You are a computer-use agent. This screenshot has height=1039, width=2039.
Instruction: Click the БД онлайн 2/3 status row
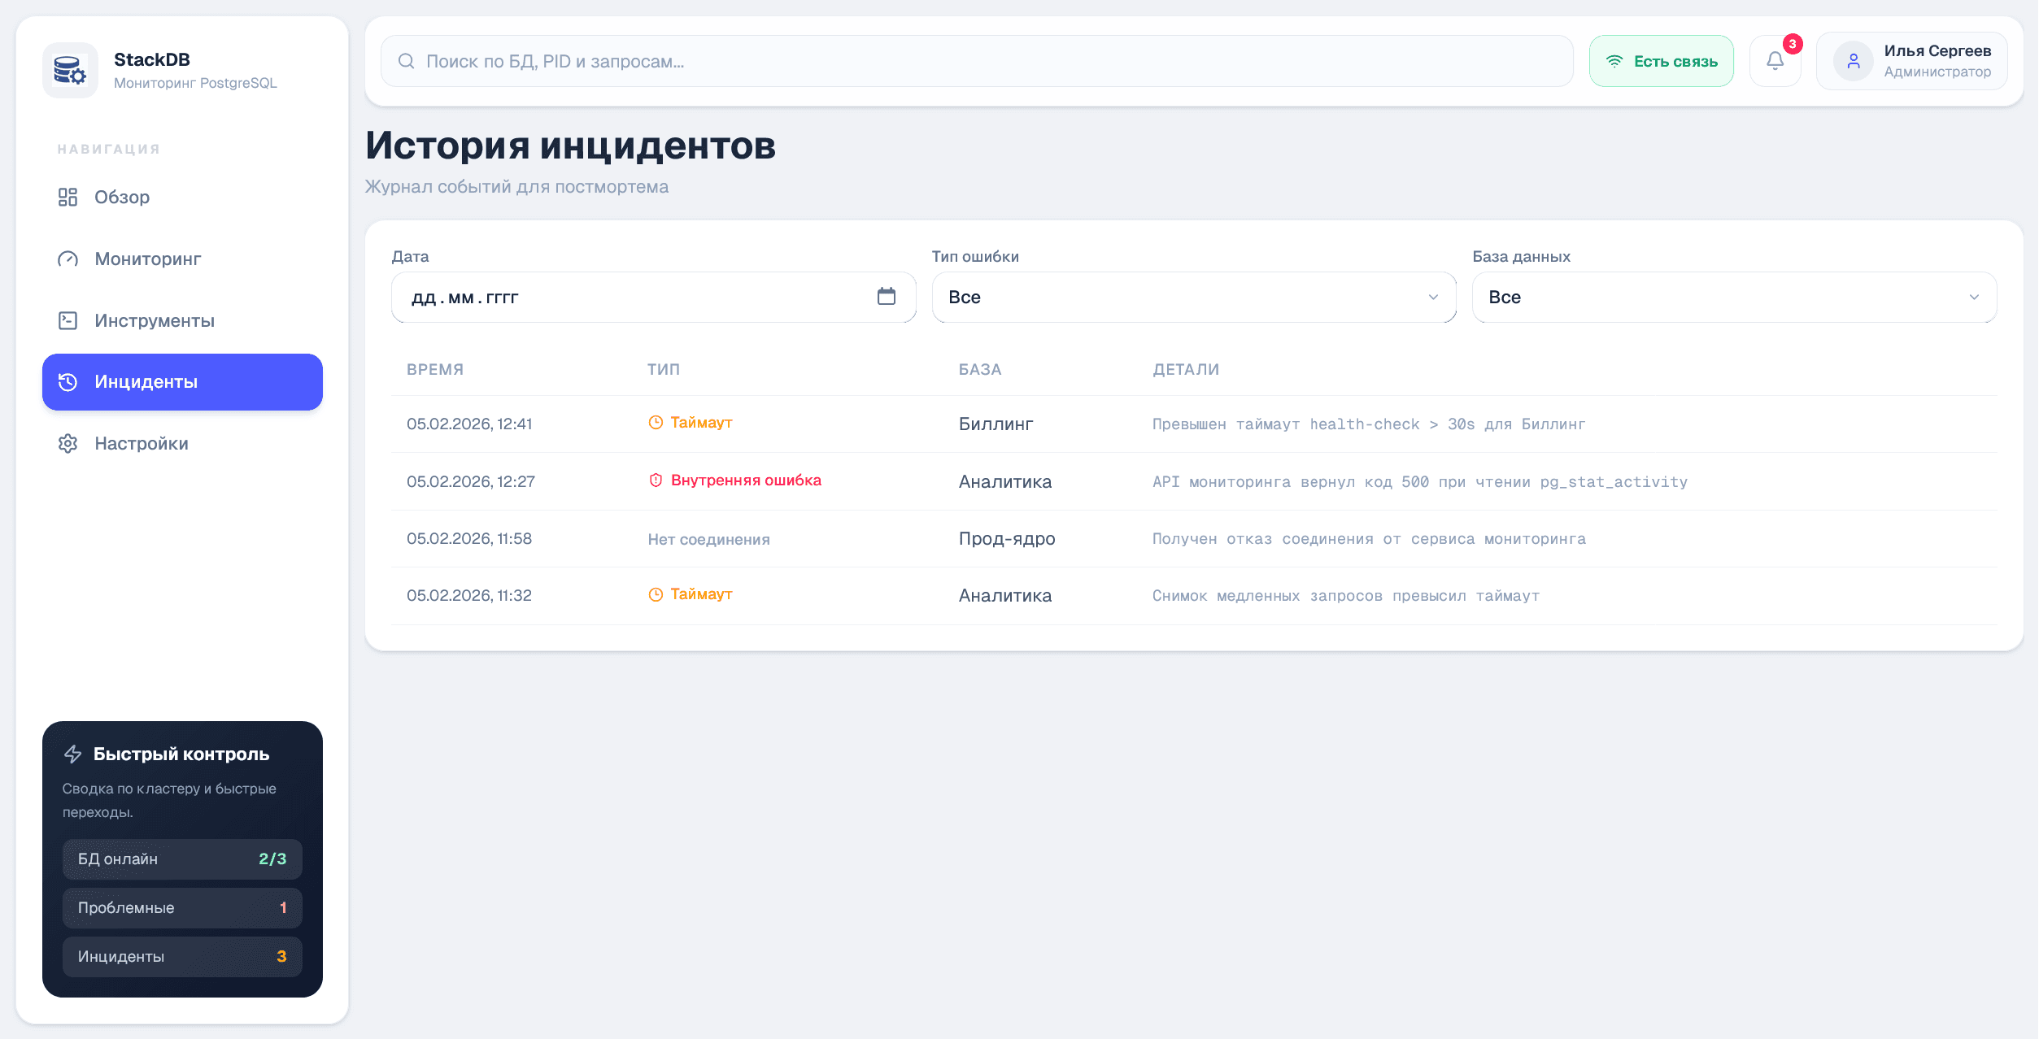[x=181, y=859]
